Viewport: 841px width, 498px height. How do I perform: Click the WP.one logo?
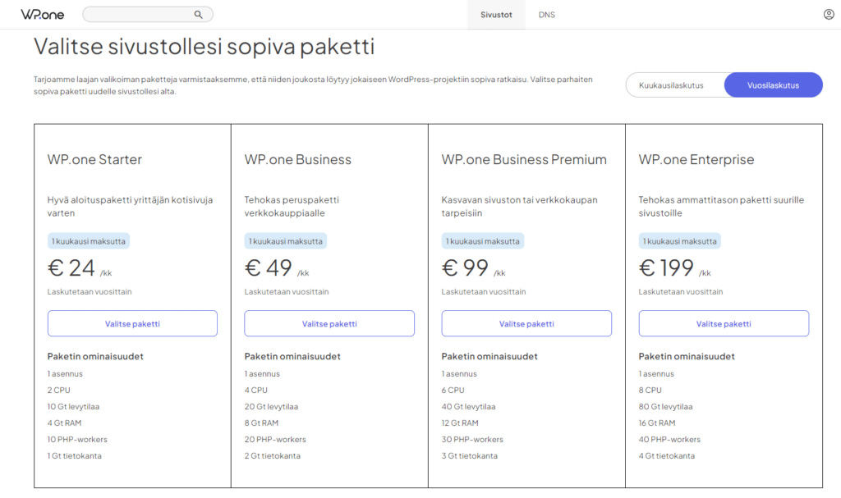42,15
